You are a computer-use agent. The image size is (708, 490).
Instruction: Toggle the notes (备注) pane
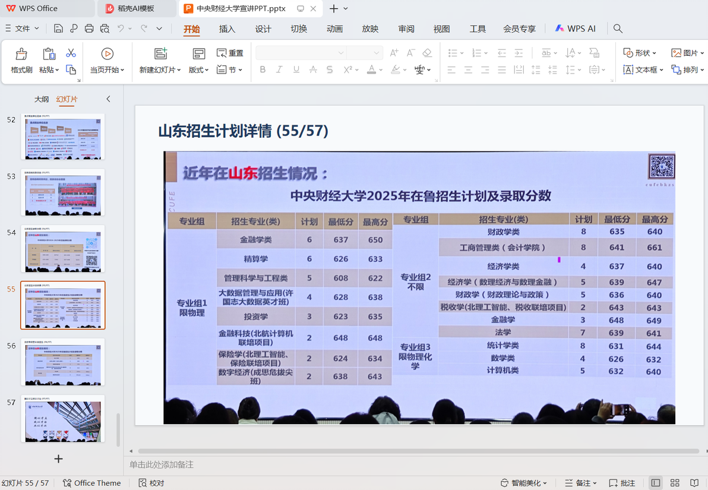click(581, 483)
